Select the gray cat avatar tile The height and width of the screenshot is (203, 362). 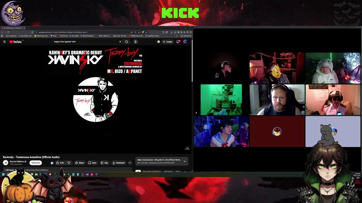click(x=333, y=131)
